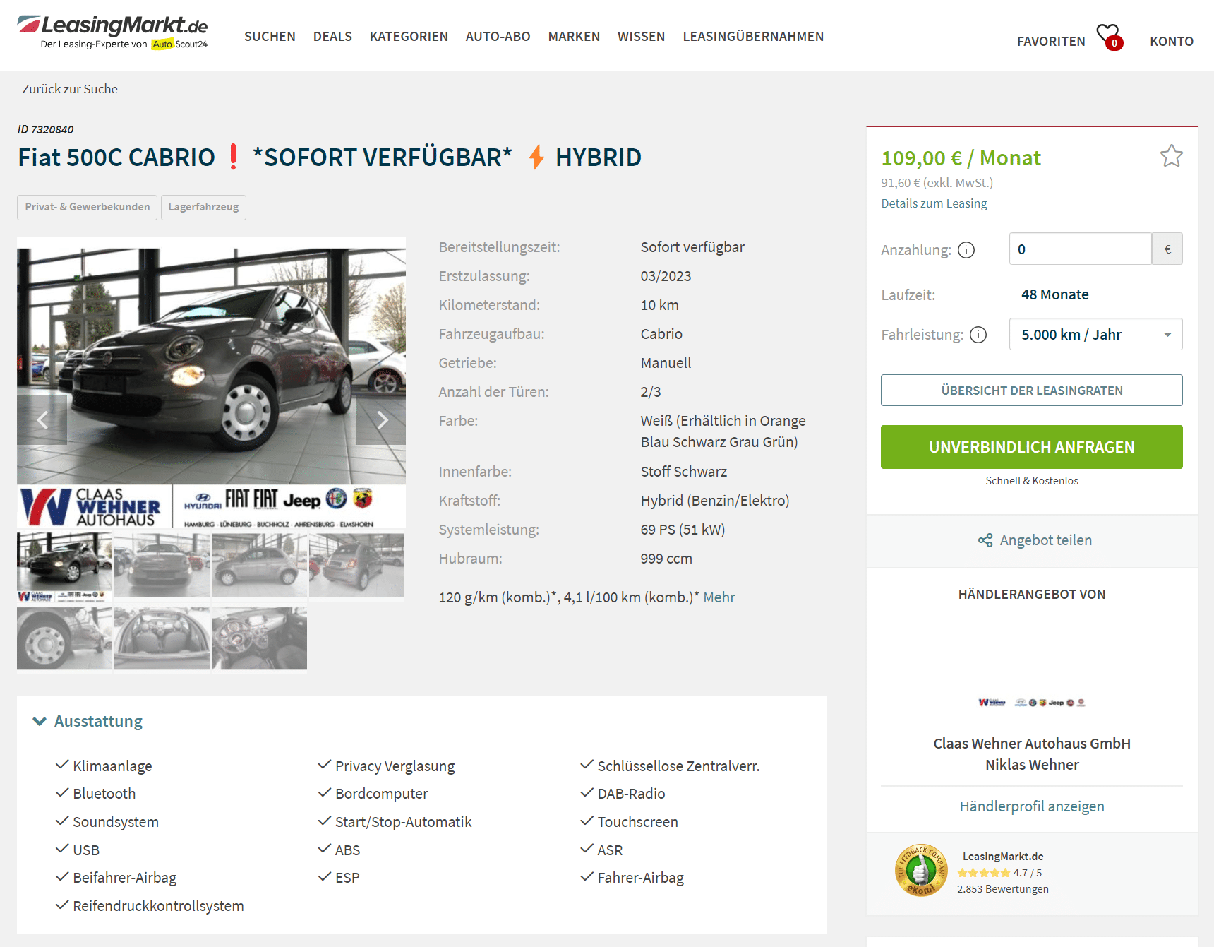Click the Anzahlung amount input field
Image resolution: width=1214 pixels, height=947 pixels.
[1081, 249]
